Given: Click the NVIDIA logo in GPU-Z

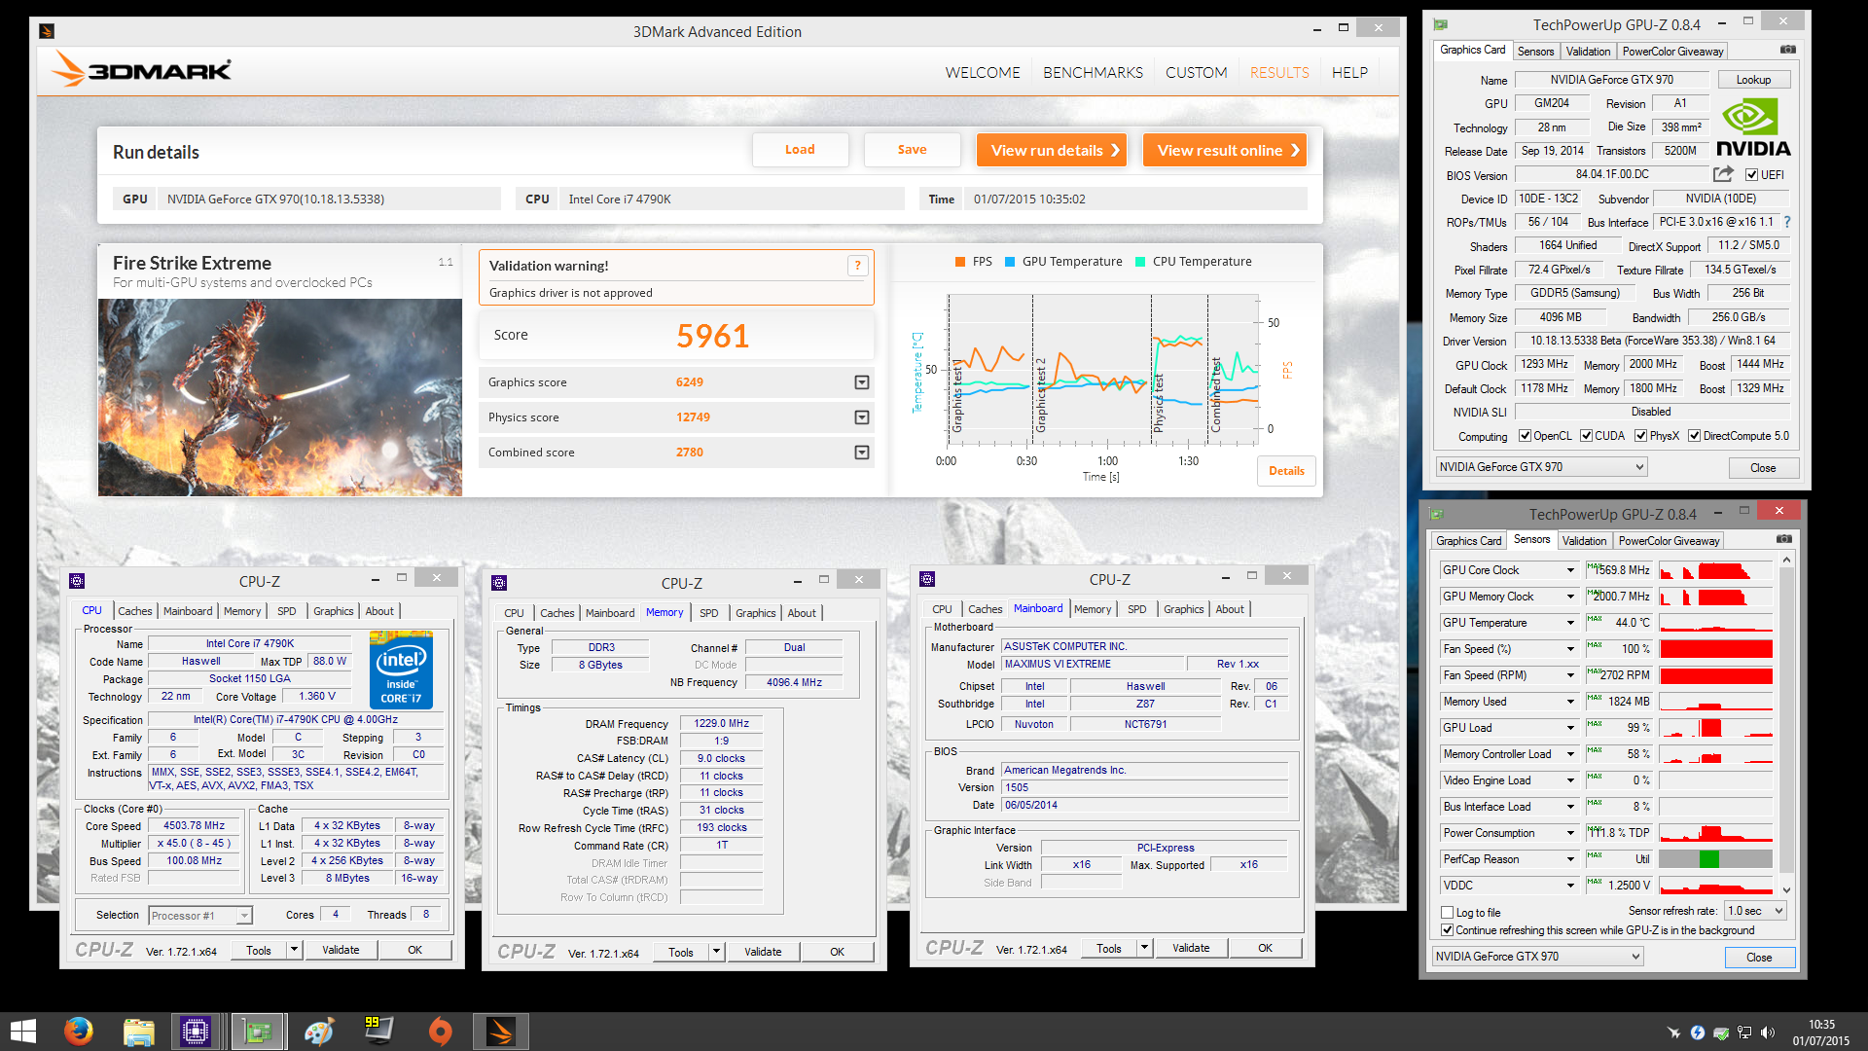Looking at the screenshot, I should point(1753,127).
